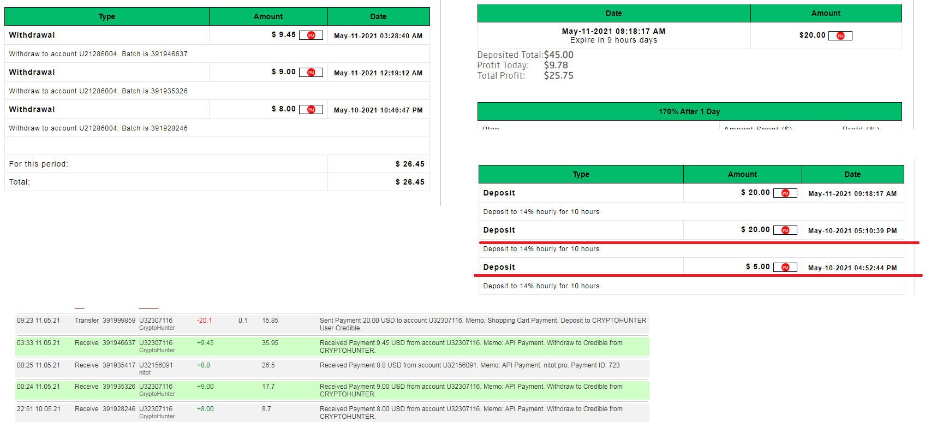Click 'Withdraw to account U21286004. Batch is 391946637'
925x433 pixels.
[98, 54]
